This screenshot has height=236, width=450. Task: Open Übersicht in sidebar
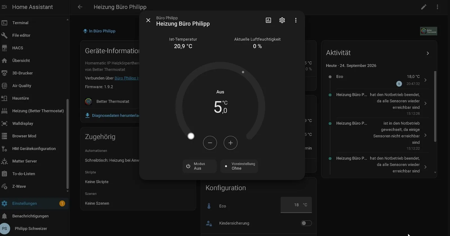point(34,60)
